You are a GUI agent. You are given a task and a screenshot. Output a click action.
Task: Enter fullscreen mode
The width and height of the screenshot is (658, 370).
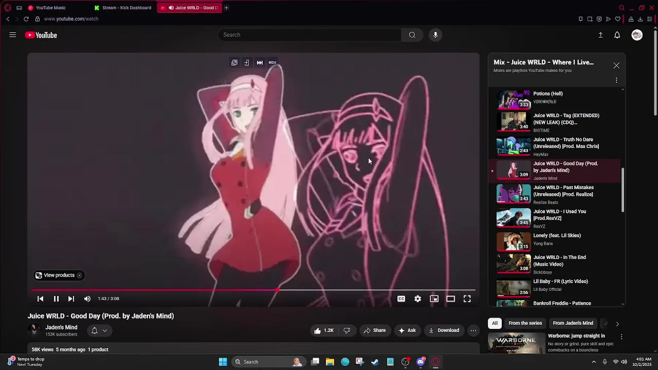click(467, 299)
